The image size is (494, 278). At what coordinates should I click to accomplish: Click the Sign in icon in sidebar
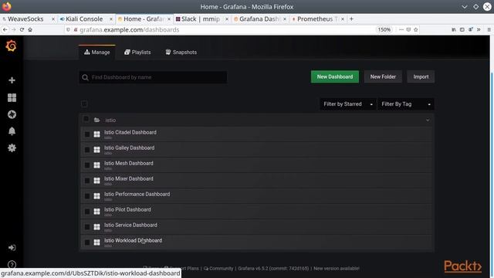pyautogui.click(x=12, y=248)
